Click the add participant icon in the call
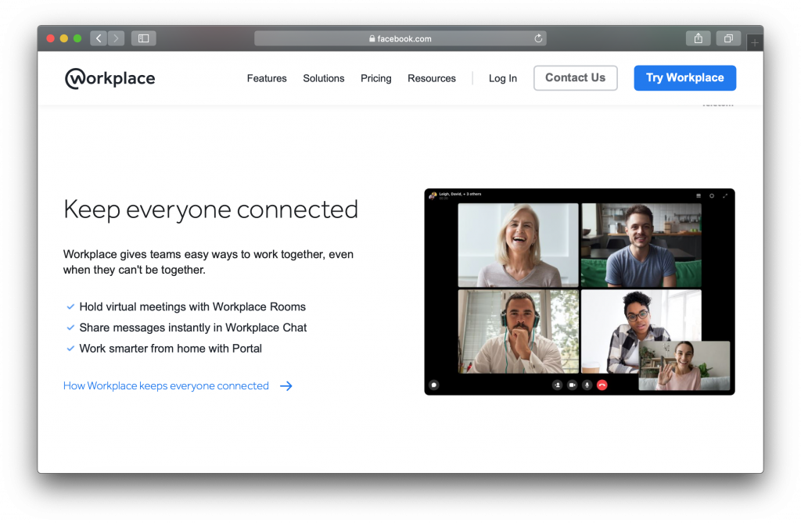This screenshot has height=523, width=801. (557, 385)
